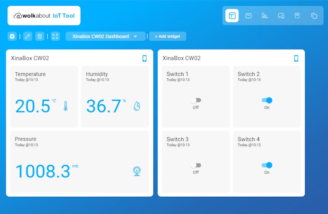328x214 pixels.
Task: Click the wolkabout IoT Tool logo
Action: [44, 16]
